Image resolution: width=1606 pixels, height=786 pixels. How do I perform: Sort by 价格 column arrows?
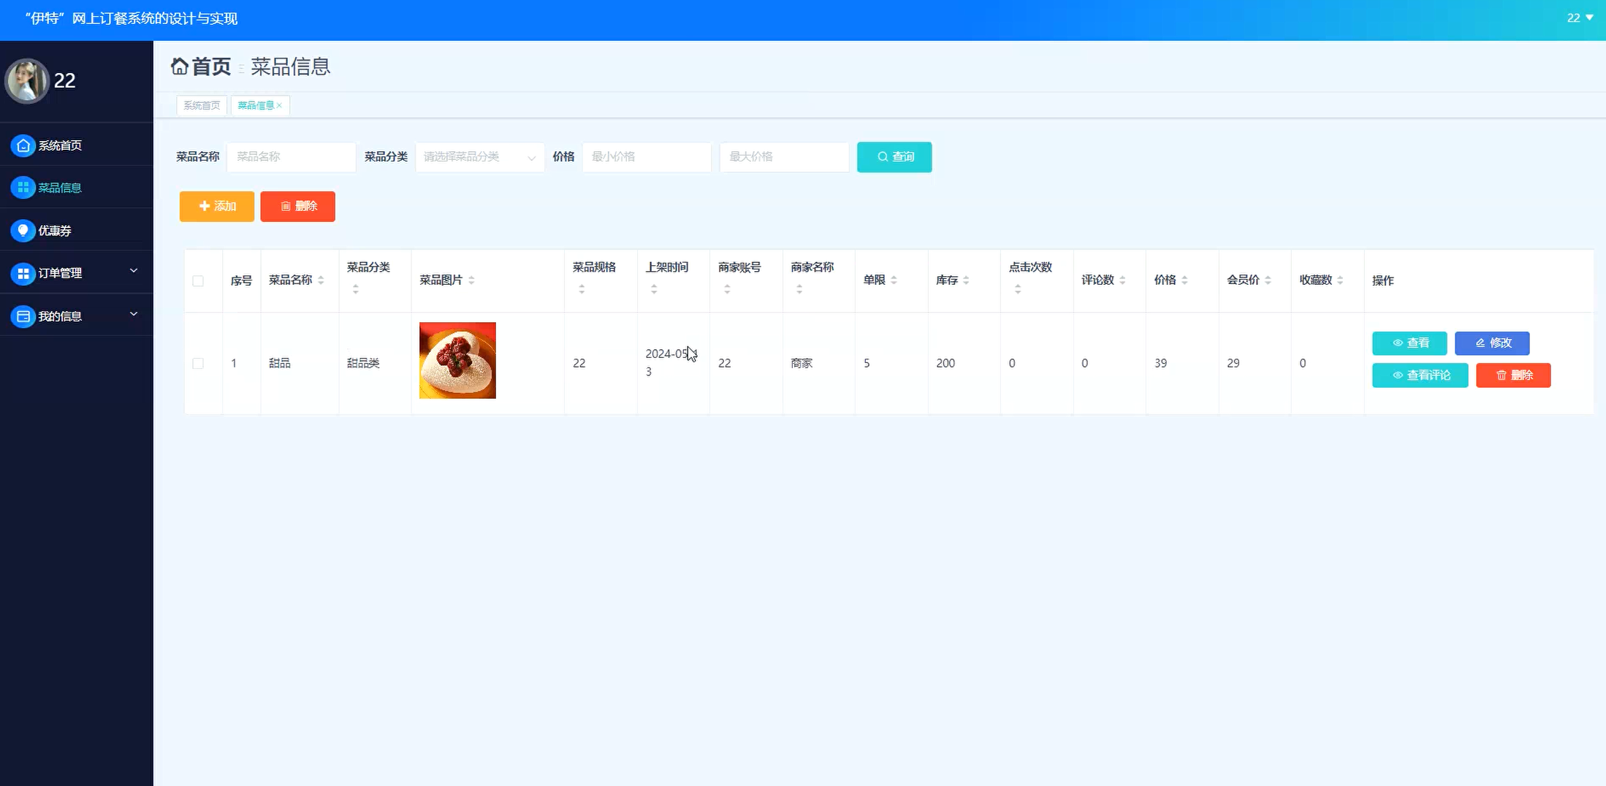[1184, 281]
